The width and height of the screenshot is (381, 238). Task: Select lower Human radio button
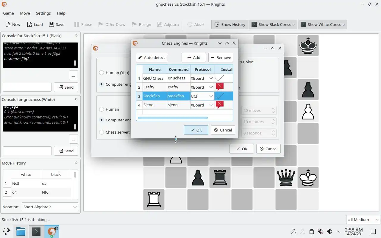[x=102, y=109]
